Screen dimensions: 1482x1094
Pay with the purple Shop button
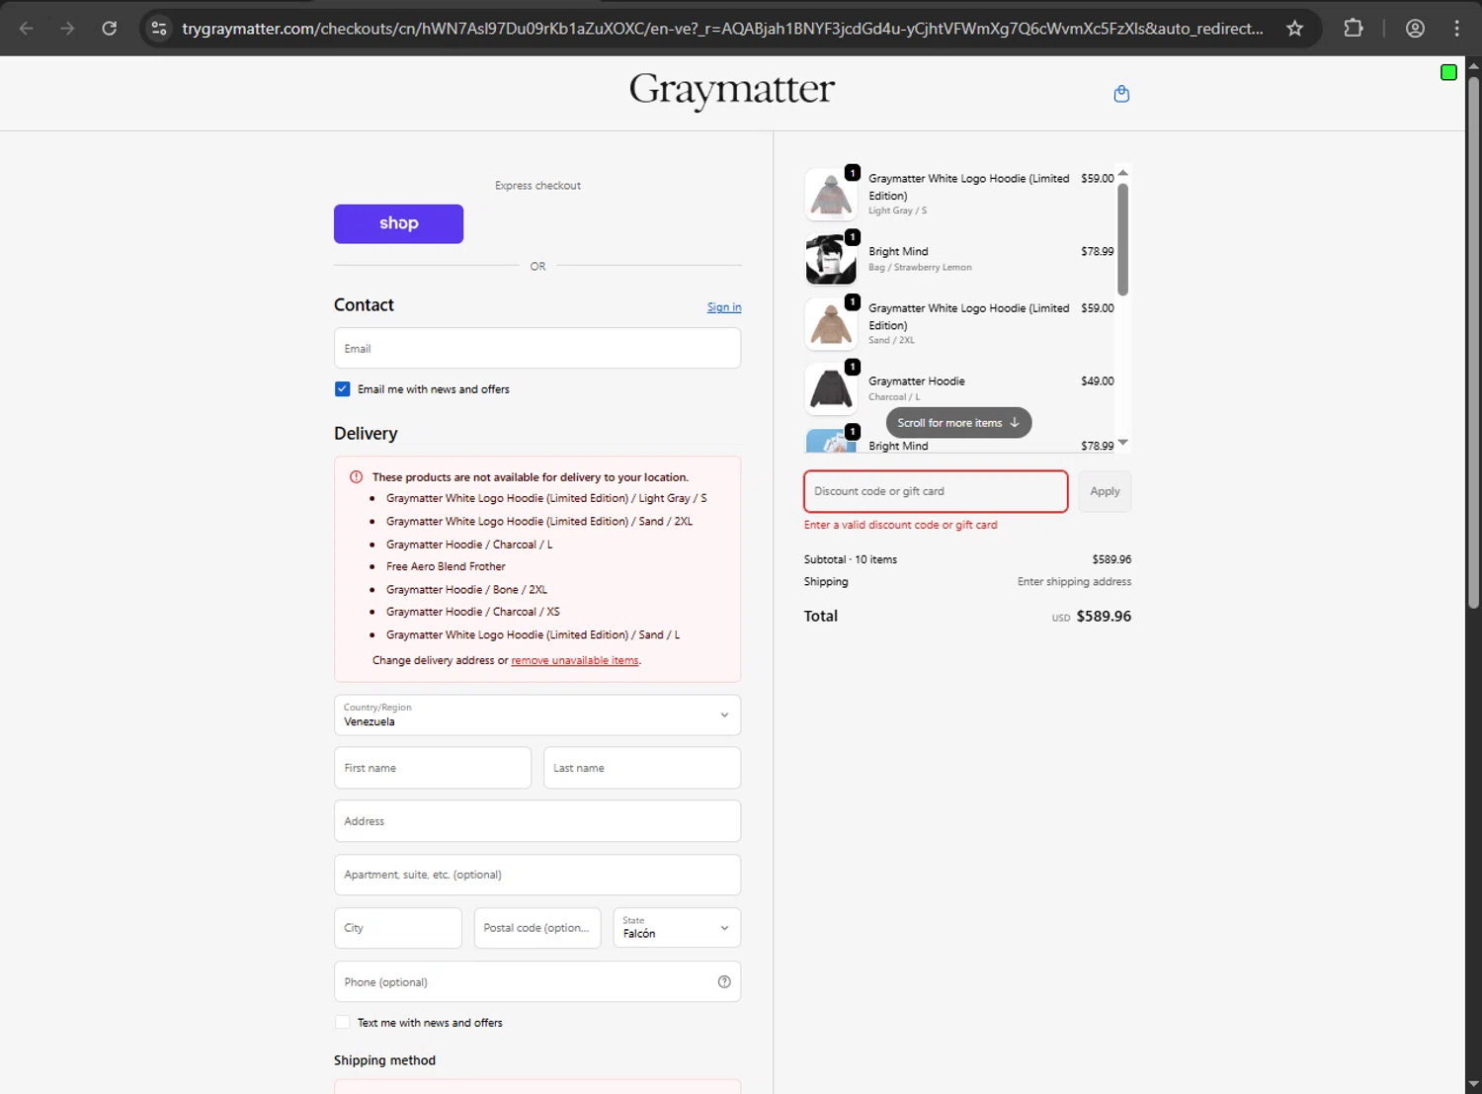click(x=398, y=223)
